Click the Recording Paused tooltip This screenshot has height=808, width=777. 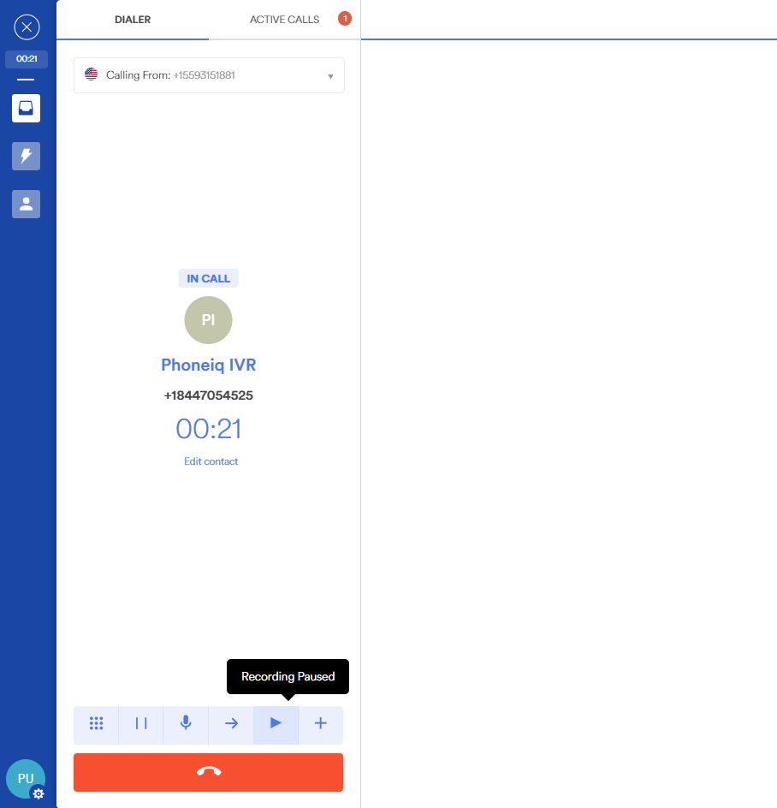click(288, 676)
